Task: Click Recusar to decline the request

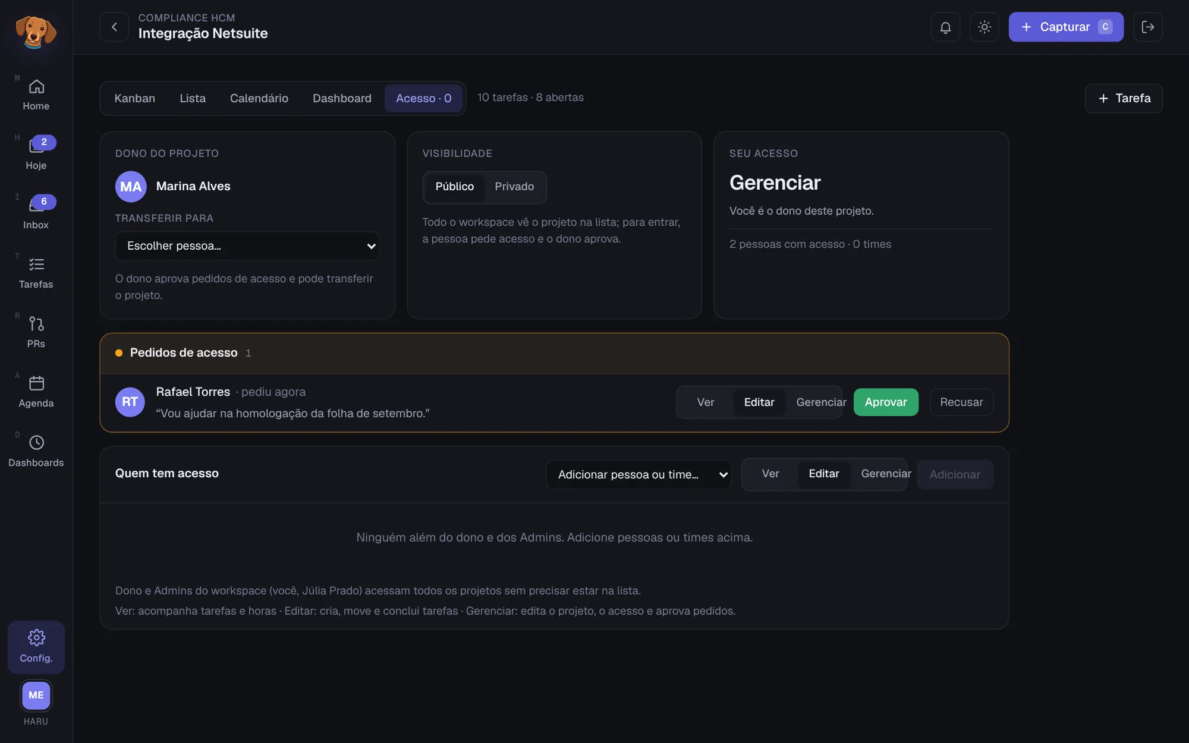Action: (x=961, y=402)
